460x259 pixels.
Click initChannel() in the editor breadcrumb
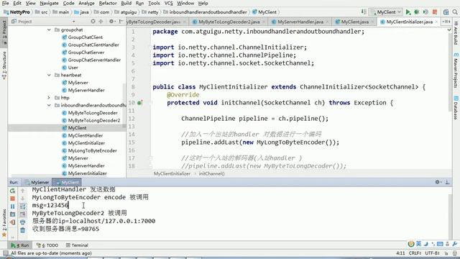211,173
